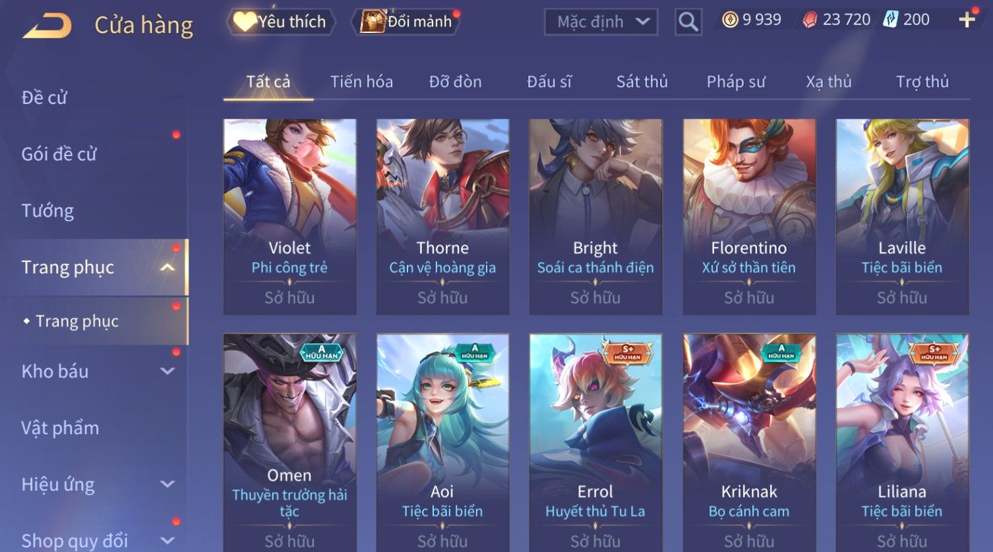Click the red ruby currency icon

(810, 20)
